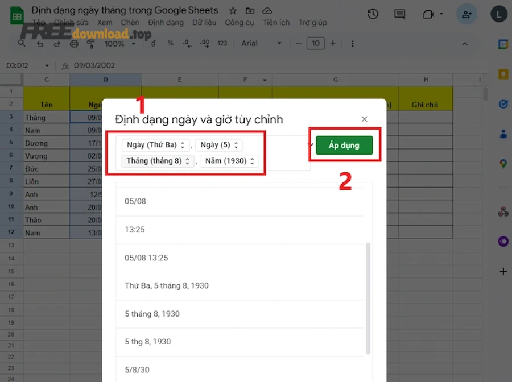Open the D3:D12 name box dropdown
The height and width of the screenshot is (382, 512).
[47, 65]
